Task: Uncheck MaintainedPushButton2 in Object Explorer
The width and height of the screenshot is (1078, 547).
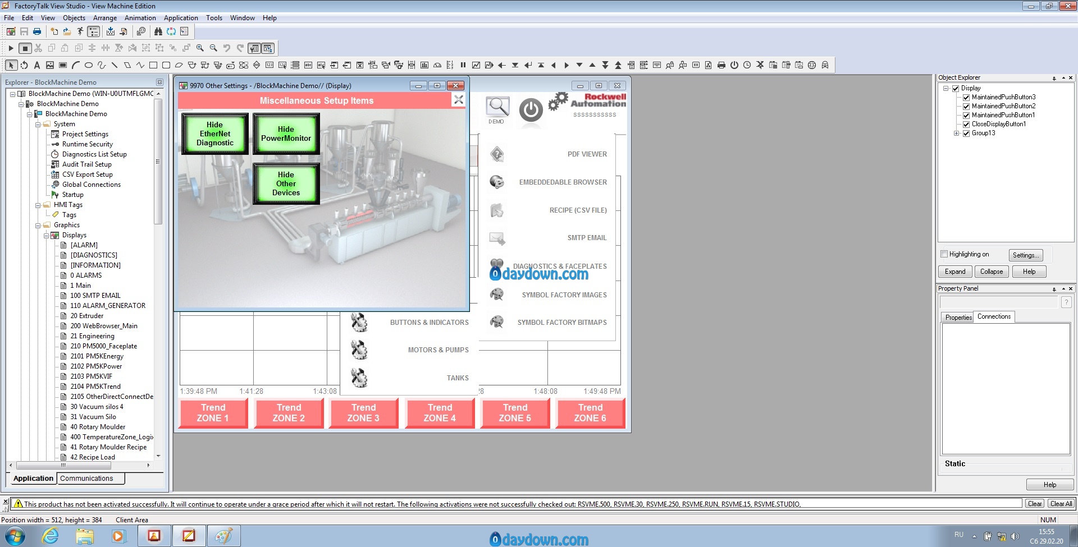Action: coord(966,107)
